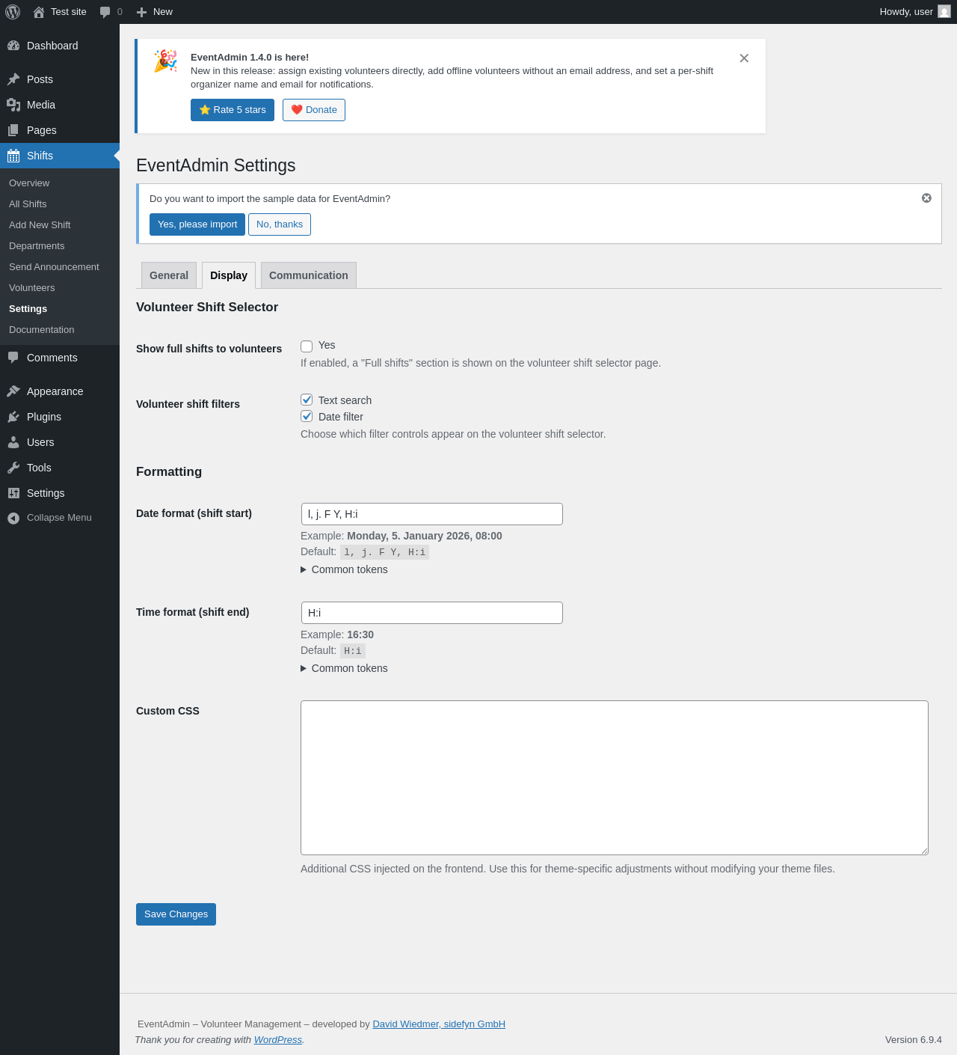Image resolution: width=957 pixels, height=1055 pixels.
Task: Click the plus icon next to New
Action: click(141, 12)
